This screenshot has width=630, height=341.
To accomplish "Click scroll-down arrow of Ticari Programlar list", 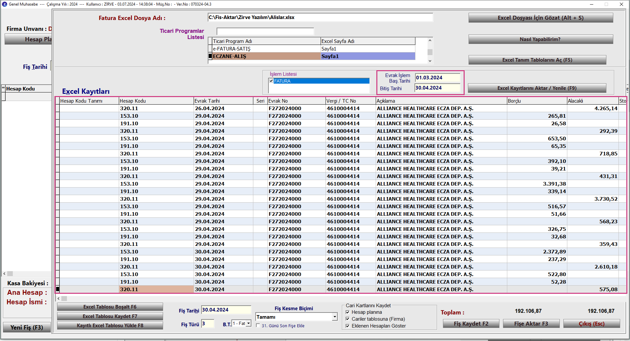I will pos(430,61).
